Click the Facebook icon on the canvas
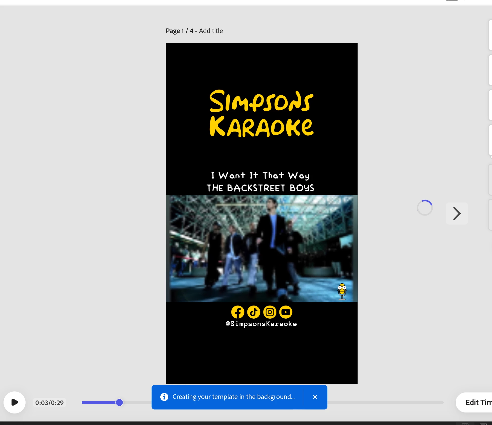This screenshot has height=425, width=492. tap(237, 312)
